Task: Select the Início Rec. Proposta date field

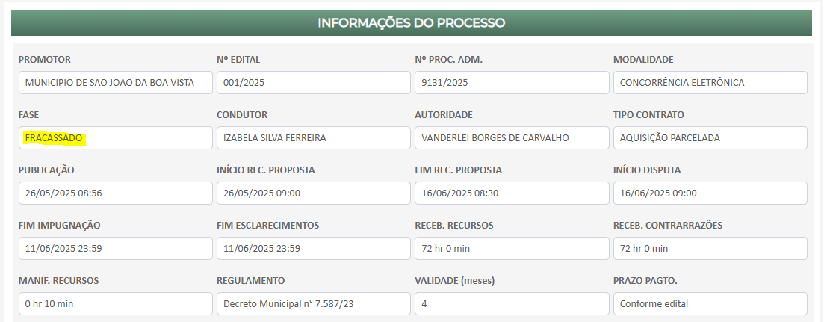Action: 314,193
